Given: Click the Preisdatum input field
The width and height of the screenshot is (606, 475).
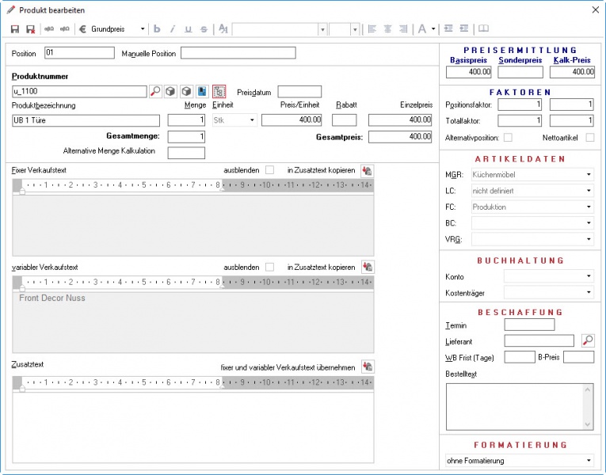Looking at the screenshot, I should (299, 92).
